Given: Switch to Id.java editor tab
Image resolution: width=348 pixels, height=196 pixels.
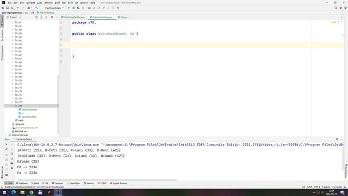Looking at the screenshot, I should pyautogui.click(x=124, y=17).
